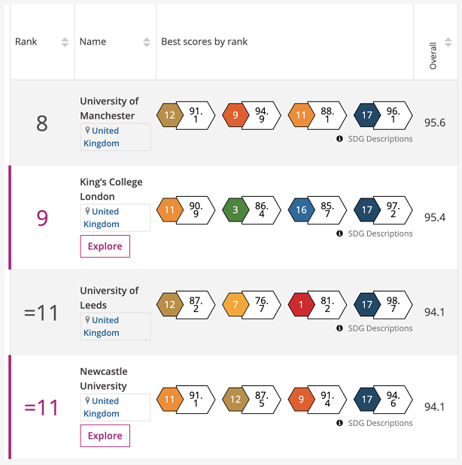Open the University of Manchester link
The height and width of the screenshot is (465, 462).
(x=109, y=108)
